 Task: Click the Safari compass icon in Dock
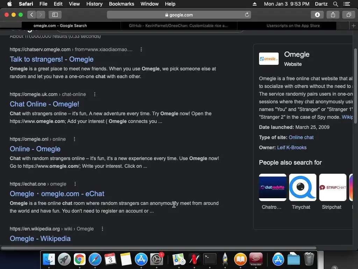pos(95,259)
